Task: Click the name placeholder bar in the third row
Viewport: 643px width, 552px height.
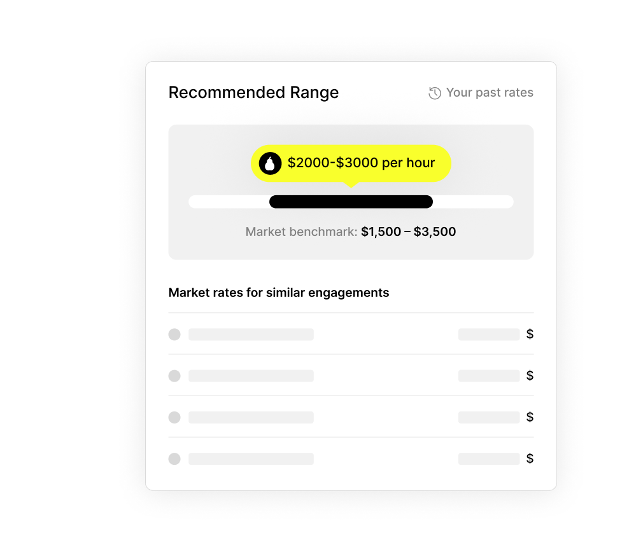Action: click(x=251, y=417)
